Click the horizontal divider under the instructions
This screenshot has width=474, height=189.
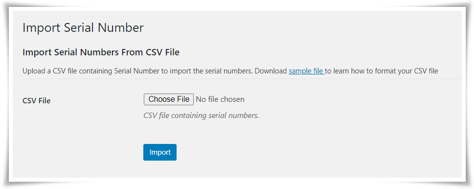point(242,79)
